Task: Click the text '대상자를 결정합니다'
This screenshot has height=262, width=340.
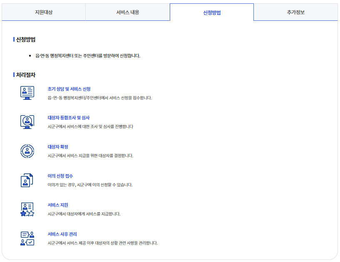Action: coord(116,156)
